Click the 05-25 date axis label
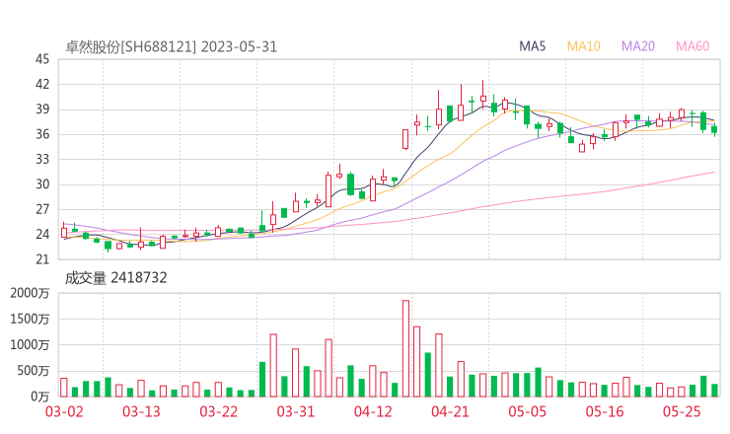 click(x=682, y=411)
